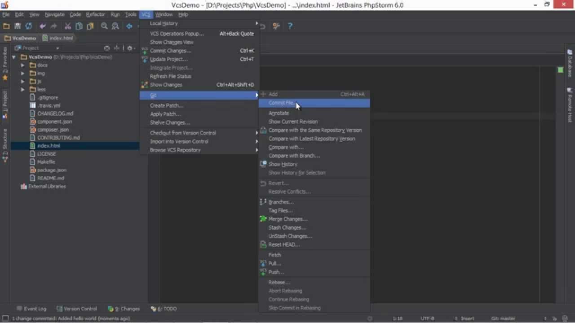
Task: Open the File menu
Action: click(x=6, y=14)
